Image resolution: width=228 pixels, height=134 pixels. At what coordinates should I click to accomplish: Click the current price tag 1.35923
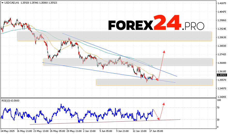(x=222, y=75)
